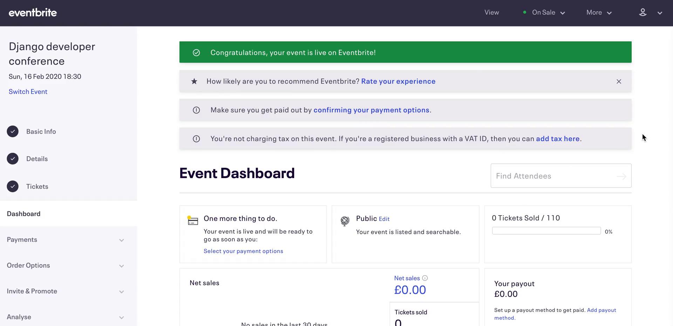Viewport: 673px width, 326px height.
Task: Click the green checkmark icon in congratulations banner
Action: (196, 53)
